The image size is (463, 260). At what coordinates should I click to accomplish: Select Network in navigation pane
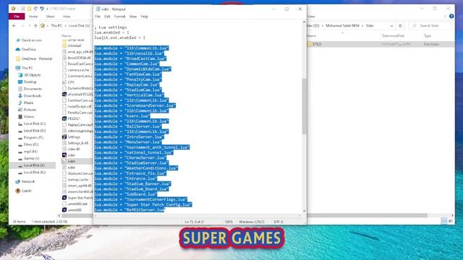tap(27, 181)
